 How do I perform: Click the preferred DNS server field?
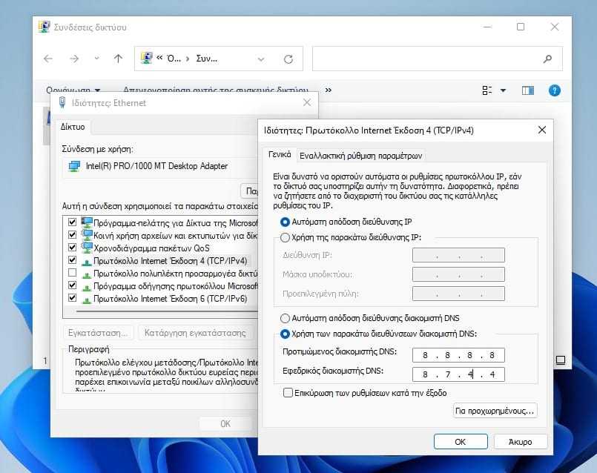point(458,355)
